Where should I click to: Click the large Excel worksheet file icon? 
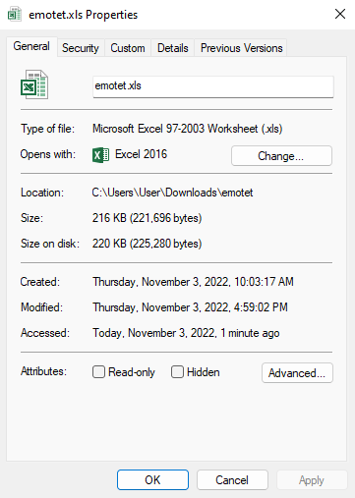pos(34,84)
